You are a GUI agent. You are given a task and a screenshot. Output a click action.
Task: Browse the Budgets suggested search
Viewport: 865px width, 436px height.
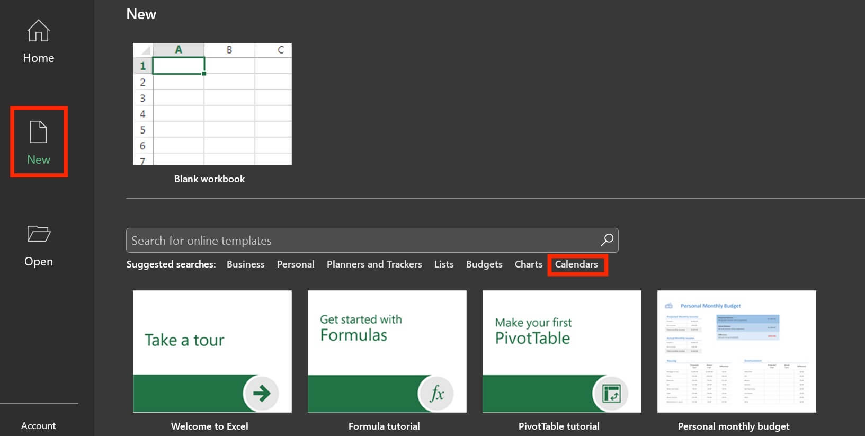tap(484, 264)
